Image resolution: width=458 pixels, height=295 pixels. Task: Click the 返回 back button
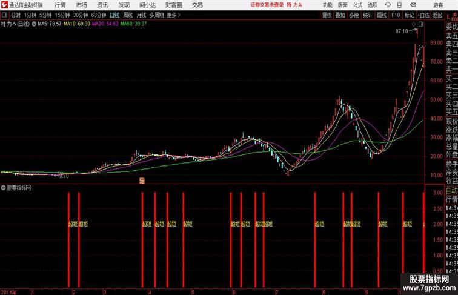click(x=437, y=15)
